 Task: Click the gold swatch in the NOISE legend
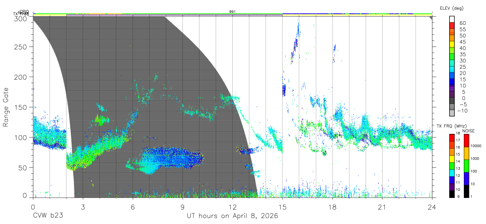point(466,153)
